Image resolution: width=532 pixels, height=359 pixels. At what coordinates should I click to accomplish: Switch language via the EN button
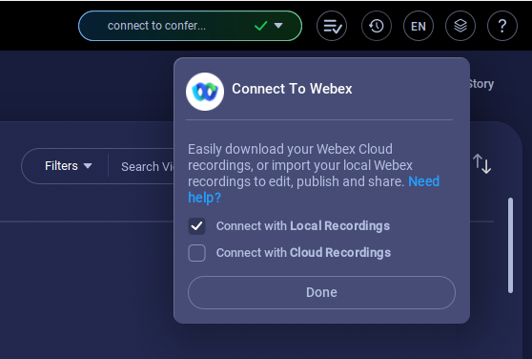pos(419,26)
